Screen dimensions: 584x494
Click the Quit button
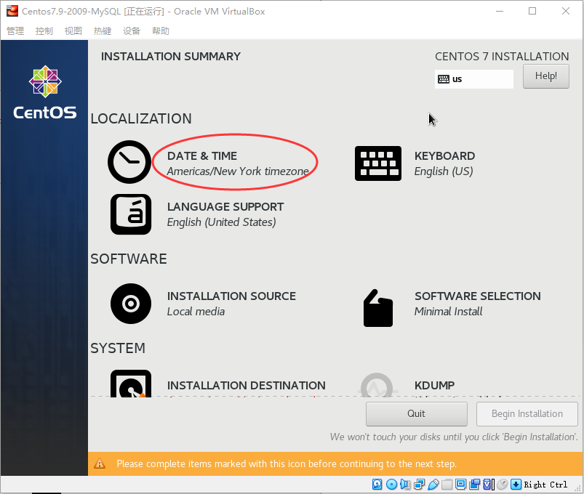coord(417,414)
